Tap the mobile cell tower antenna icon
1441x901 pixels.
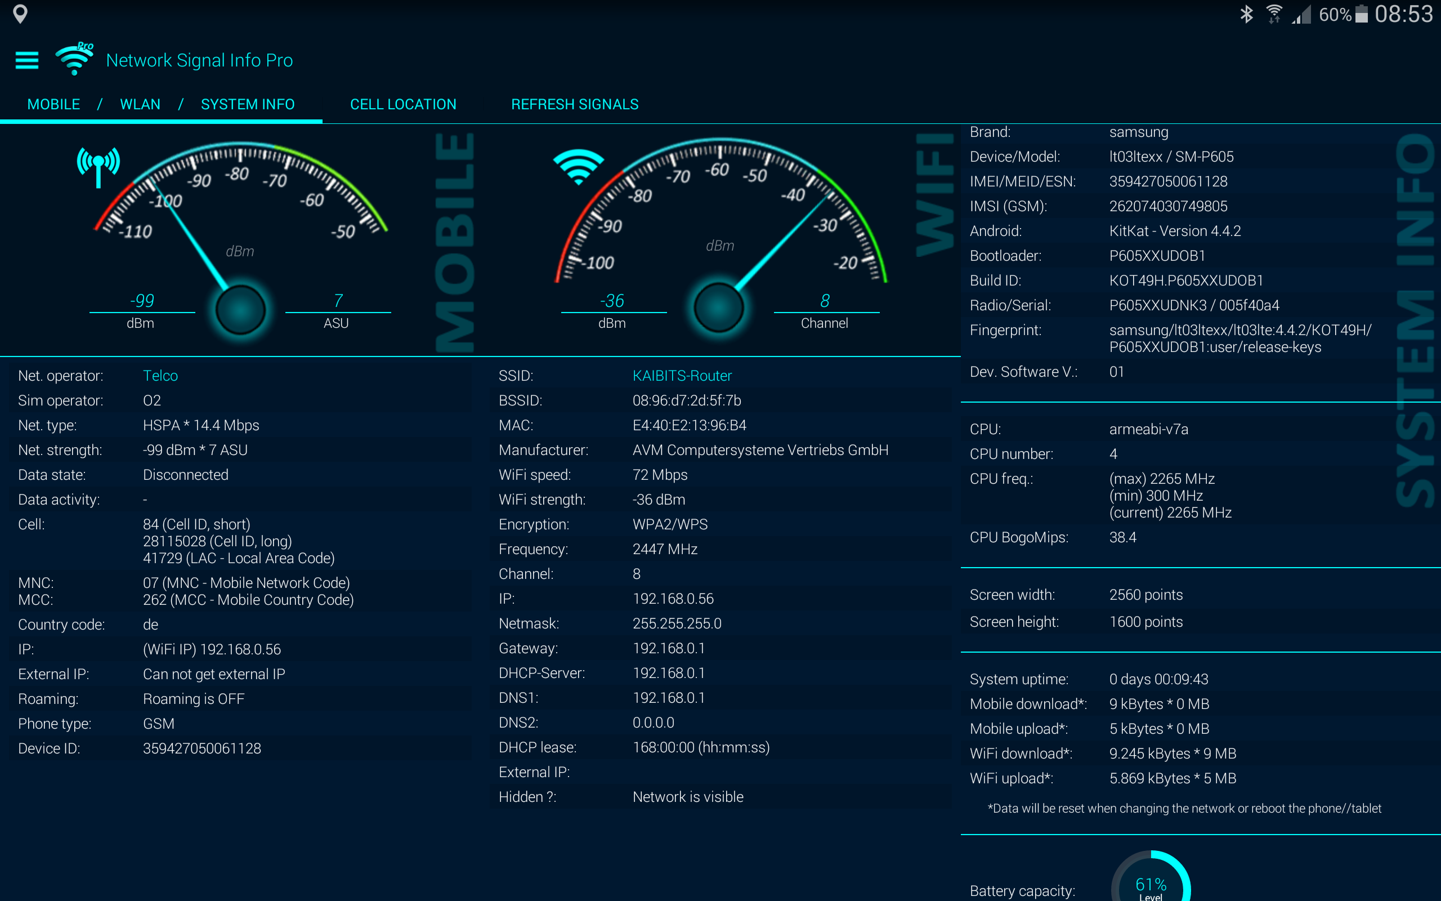(99, 165)
